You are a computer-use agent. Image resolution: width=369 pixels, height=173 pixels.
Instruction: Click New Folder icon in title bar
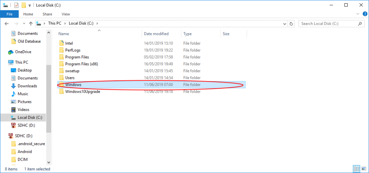[23, 5]
